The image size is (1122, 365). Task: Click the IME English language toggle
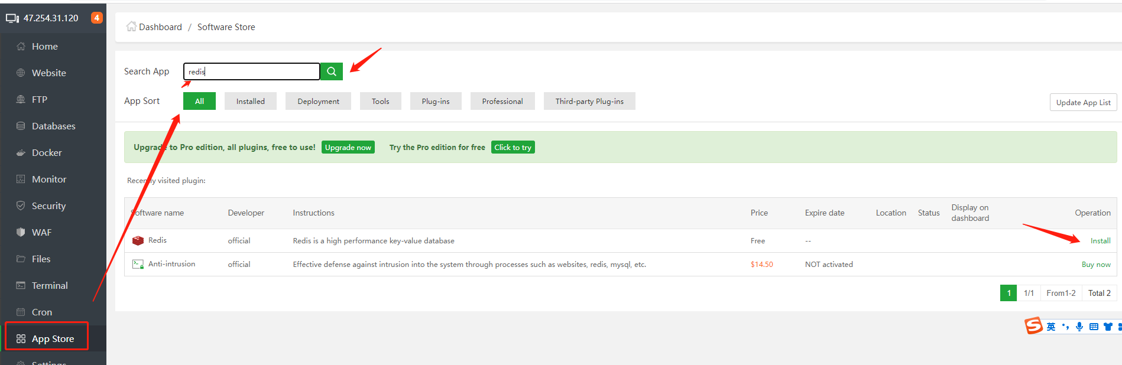1051,327
